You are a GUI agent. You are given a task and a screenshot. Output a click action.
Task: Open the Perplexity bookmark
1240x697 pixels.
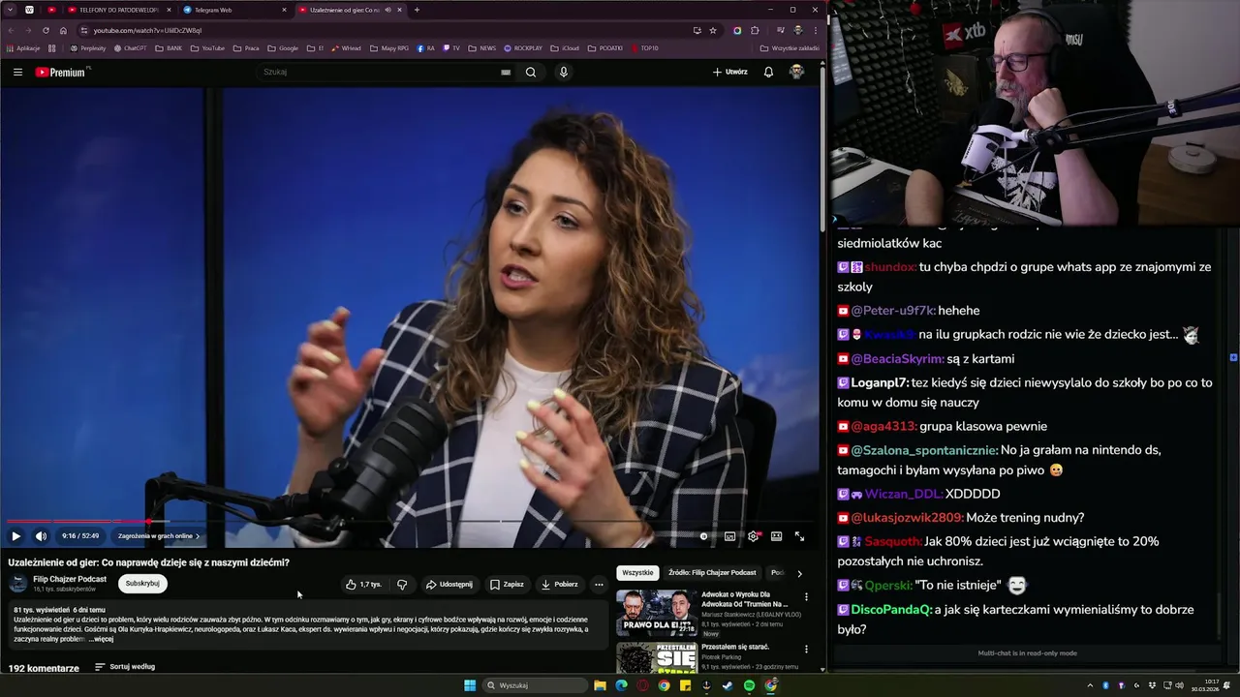point(88,47)
